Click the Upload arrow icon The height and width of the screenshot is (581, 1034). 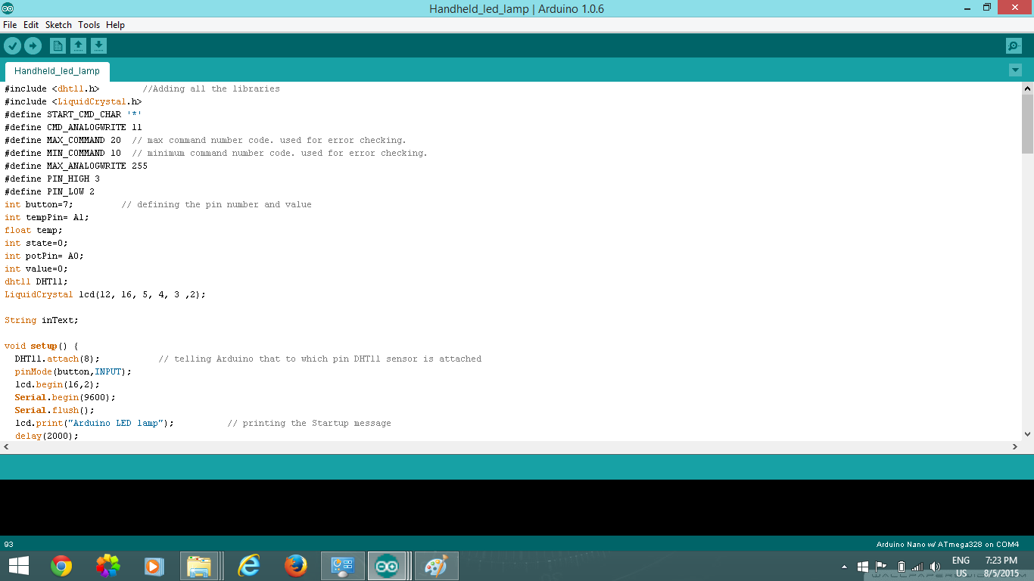(x=33, y=46)
